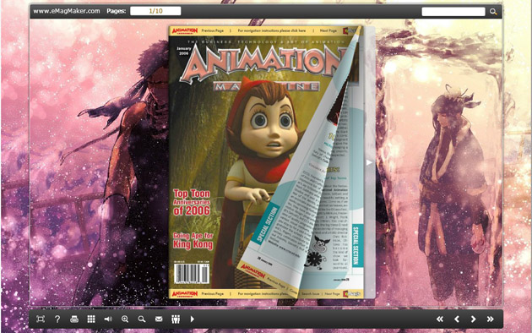This screenshot has height=333, width=532.
Task: Click the barcode on the cover
Action: pyautogui.click(x=192, y=273)
